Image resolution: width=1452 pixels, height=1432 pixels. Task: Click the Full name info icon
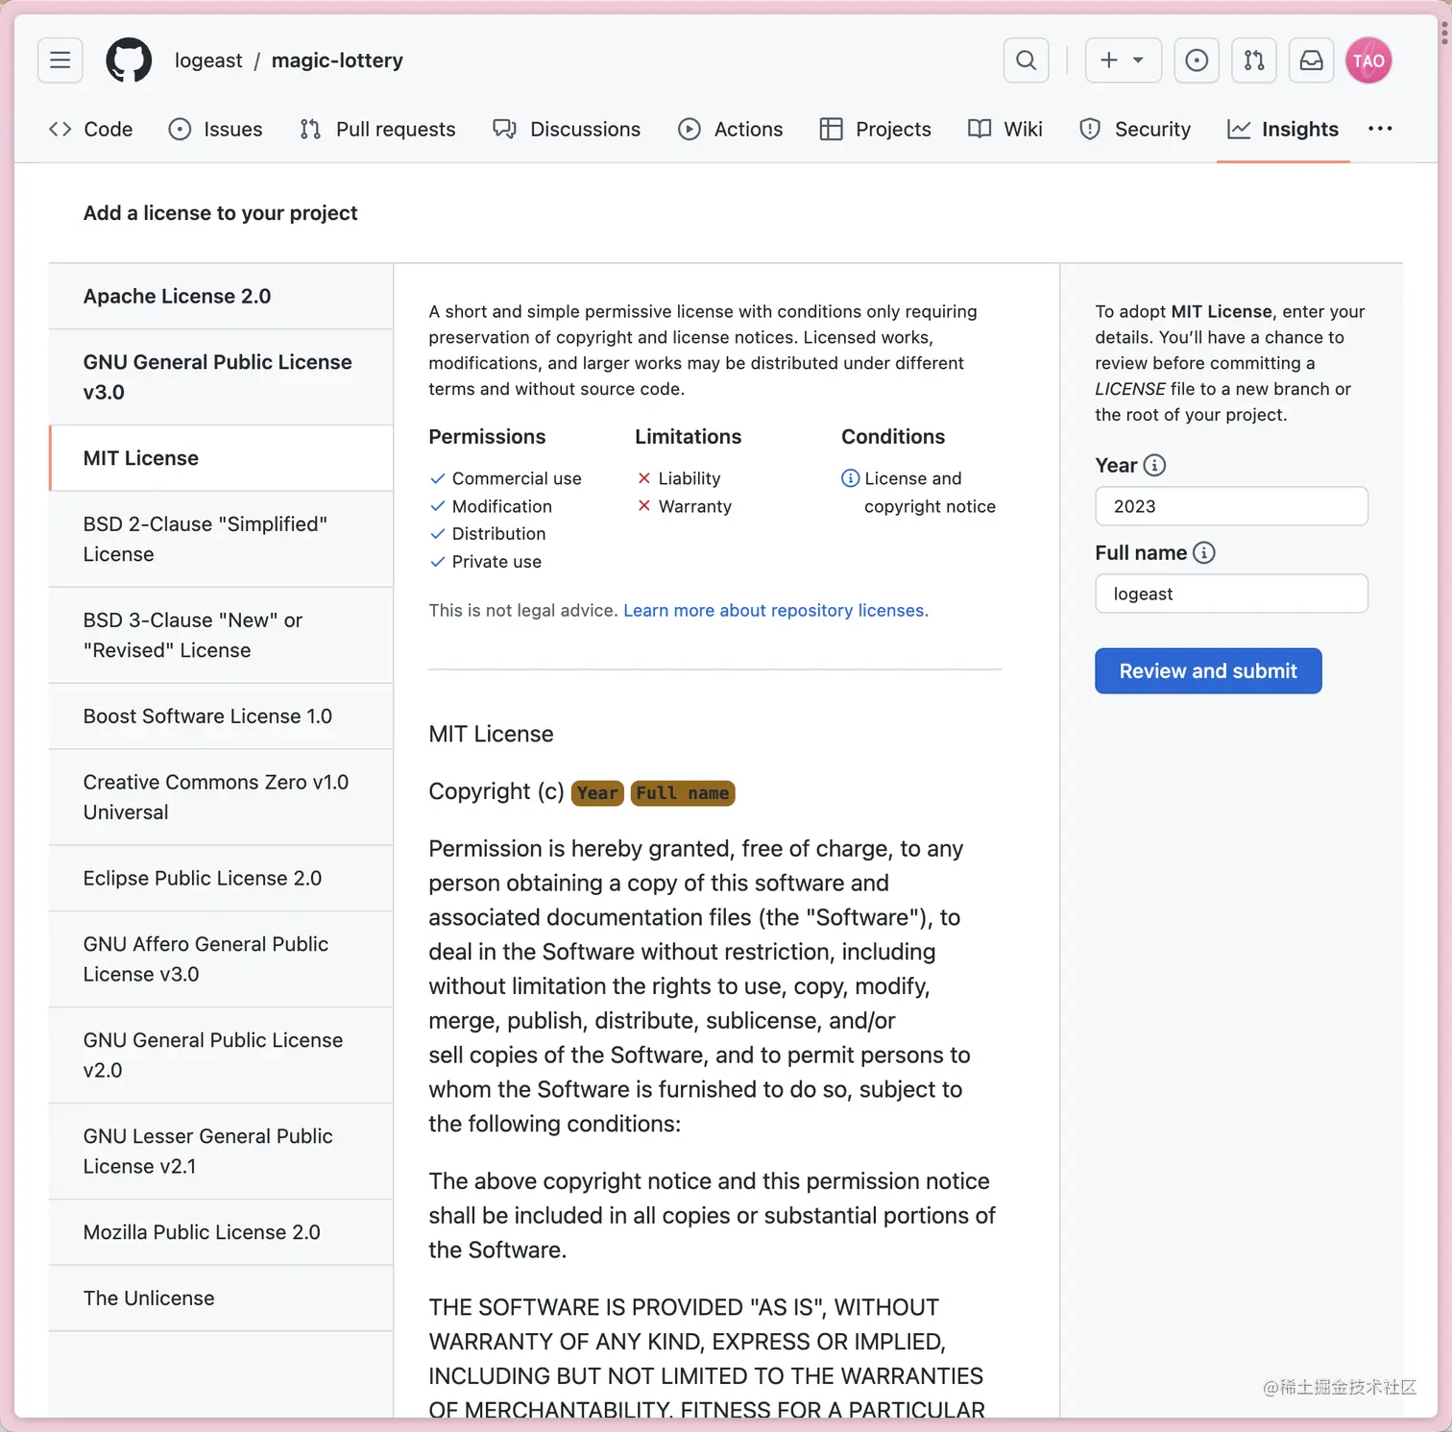pyautogui.click(x=1204, y=553)
